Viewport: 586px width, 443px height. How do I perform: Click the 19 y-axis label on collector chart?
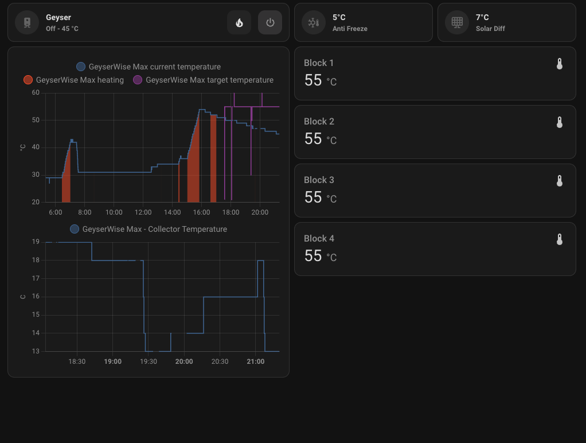[36, 242]
